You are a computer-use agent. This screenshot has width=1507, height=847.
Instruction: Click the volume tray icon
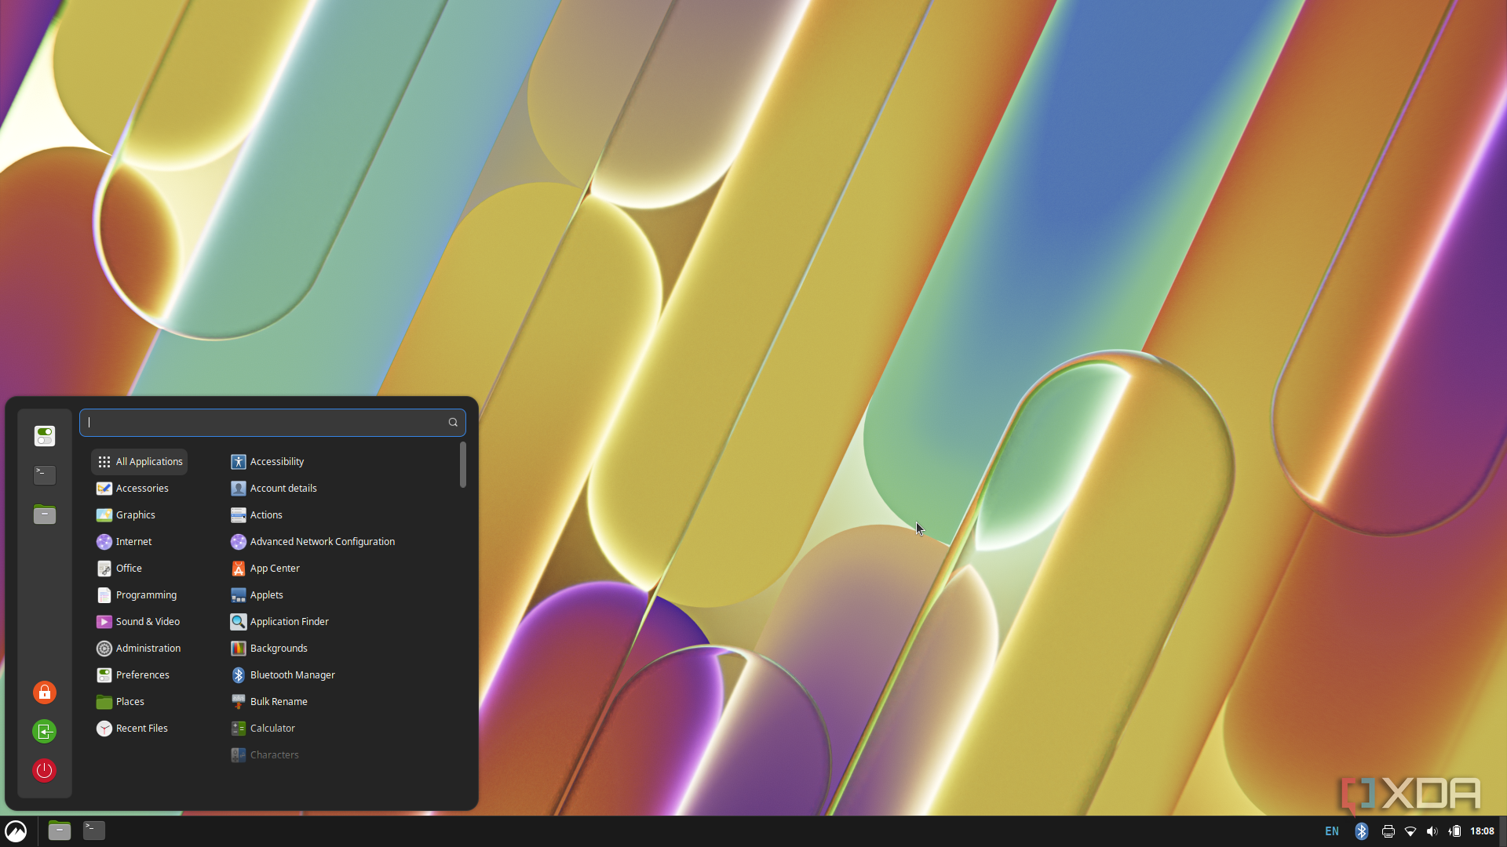(x=1432, y=831)
